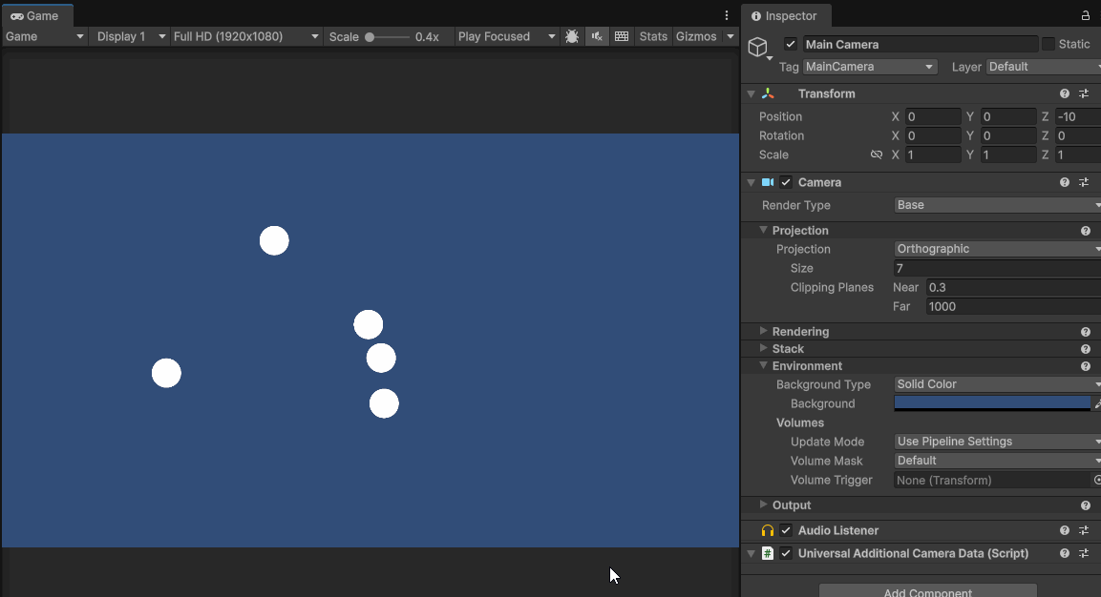Open Transform component preset settings icon
Viewport: 1101px width, 597px height.
point(1084,93)
